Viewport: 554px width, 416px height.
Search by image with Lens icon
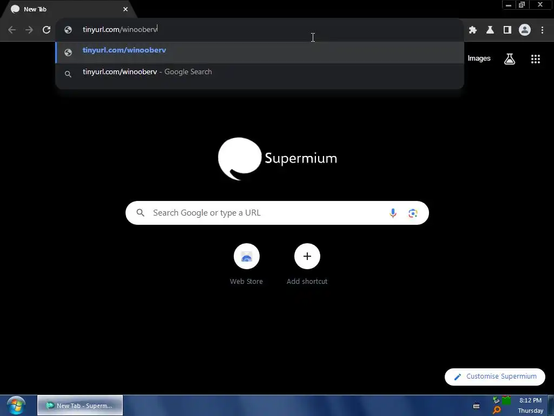(413, 213)
